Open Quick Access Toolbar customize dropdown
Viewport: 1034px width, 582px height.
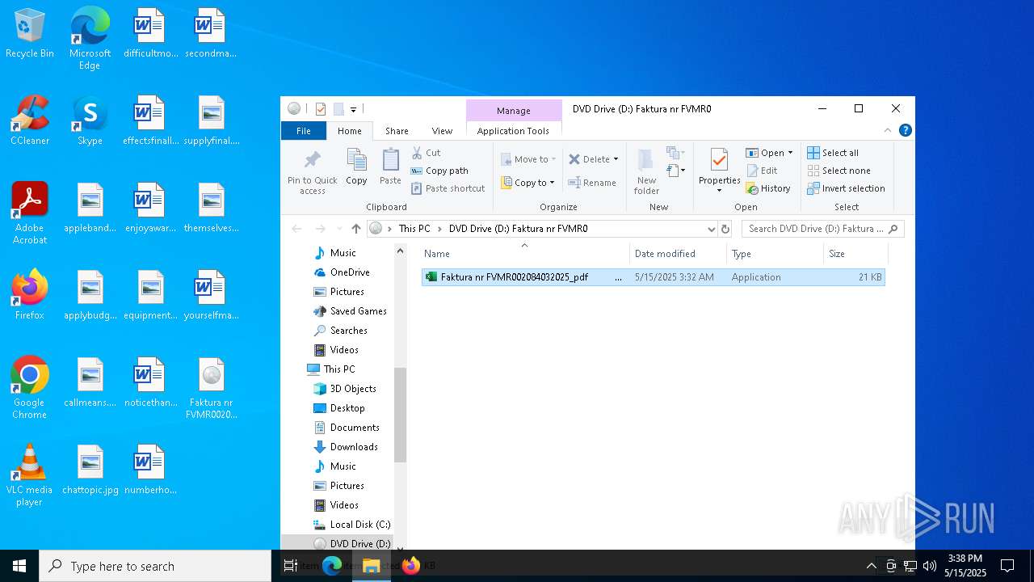coord(353,109)
